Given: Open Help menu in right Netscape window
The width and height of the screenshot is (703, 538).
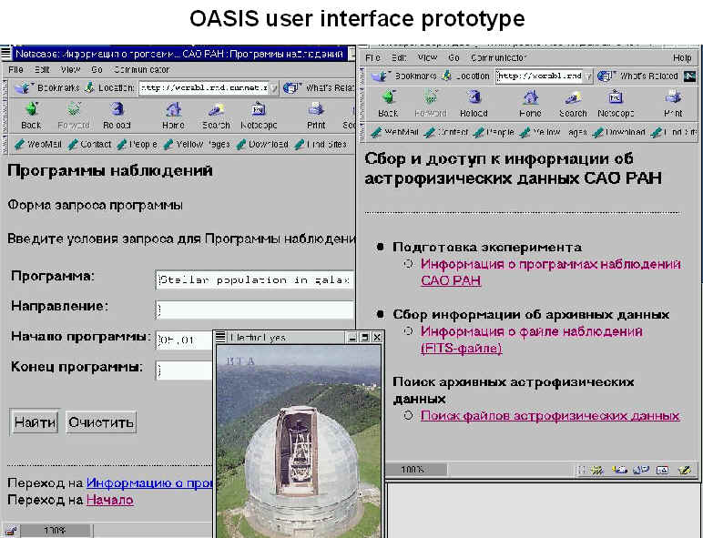Looking at the screenshot, I should click(x=682, y=58).
